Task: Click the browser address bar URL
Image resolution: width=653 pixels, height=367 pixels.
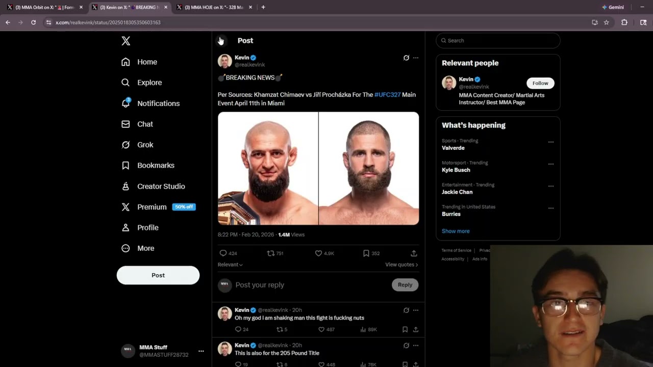Action: point(108,22)
